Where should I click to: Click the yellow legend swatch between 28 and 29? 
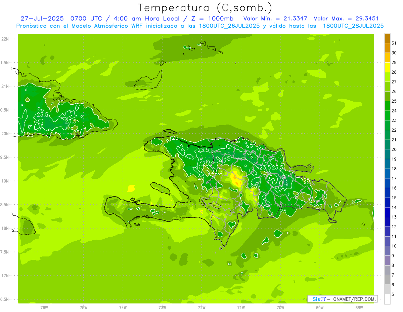point(388,67)
